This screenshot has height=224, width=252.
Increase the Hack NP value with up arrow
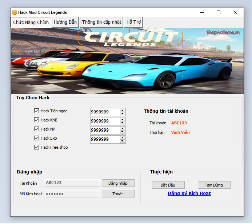tap(123, 129)
